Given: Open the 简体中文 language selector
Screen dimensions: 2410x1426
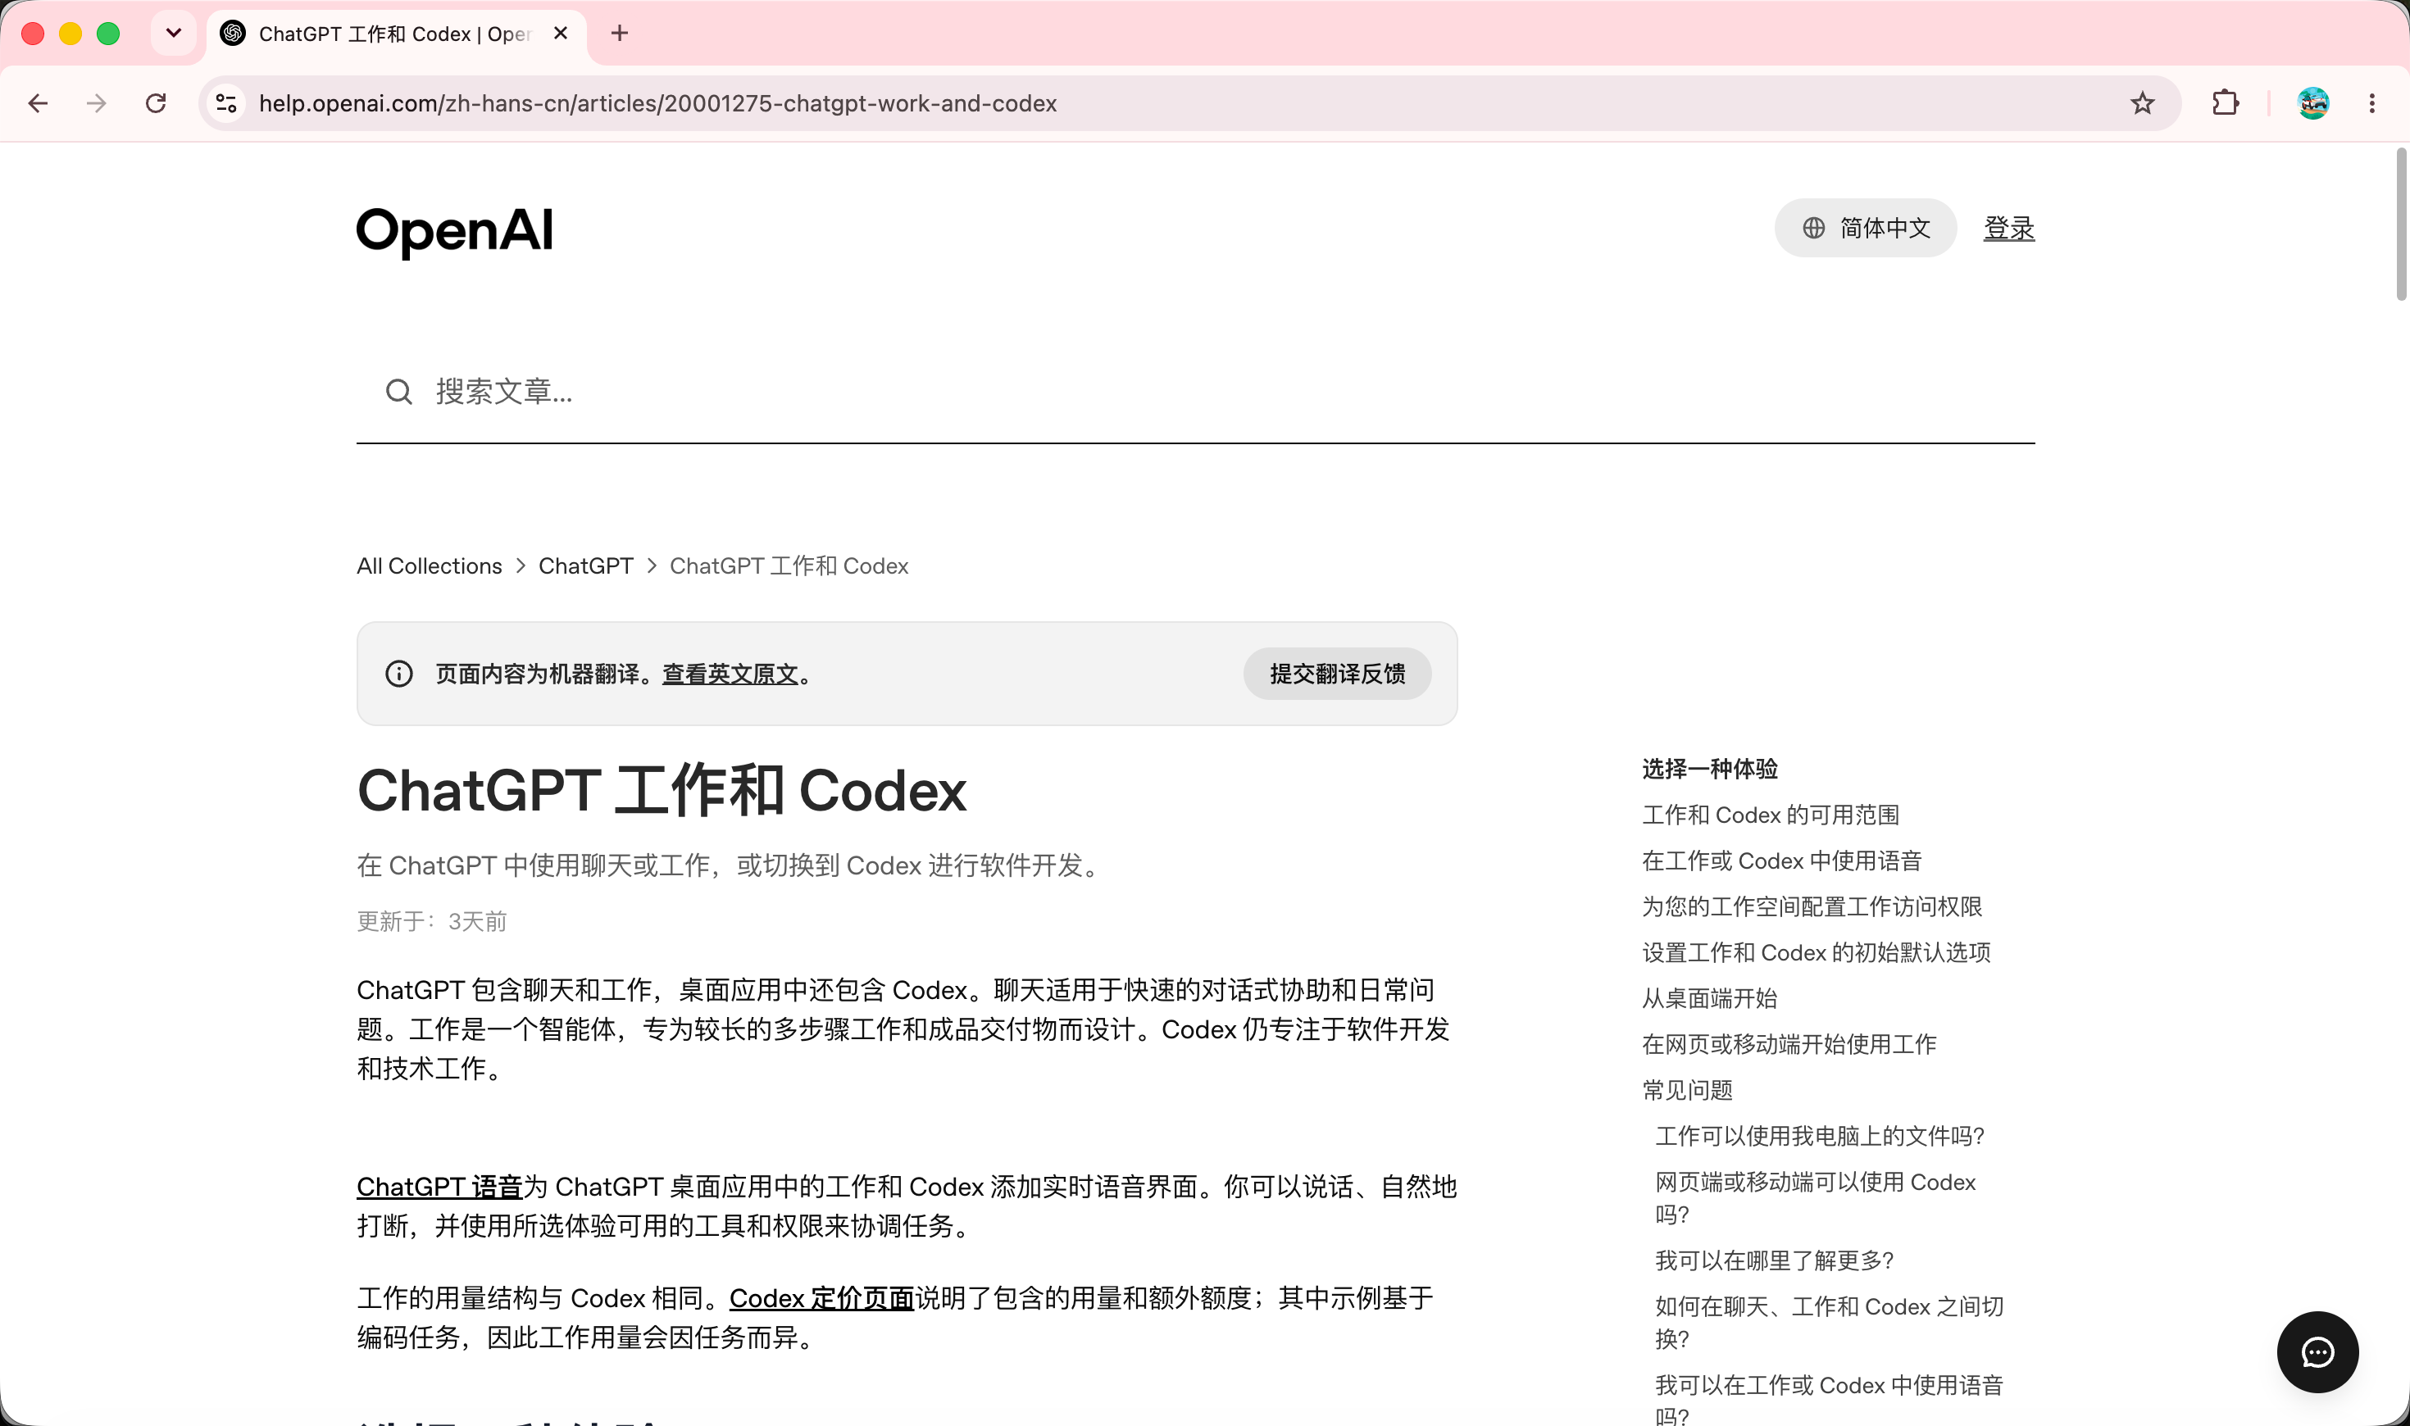Looking at the screenshot, I should coord(1865,228).
